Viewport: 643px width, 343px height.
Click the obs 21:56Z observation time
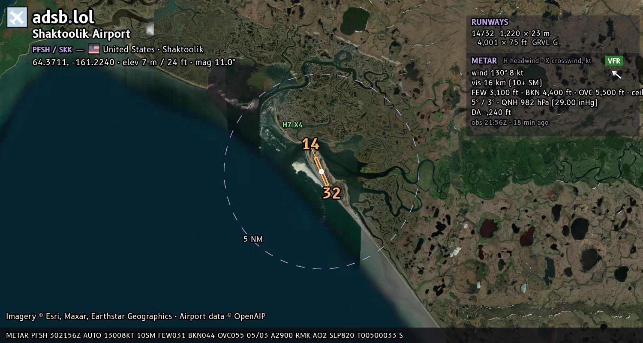510,123
